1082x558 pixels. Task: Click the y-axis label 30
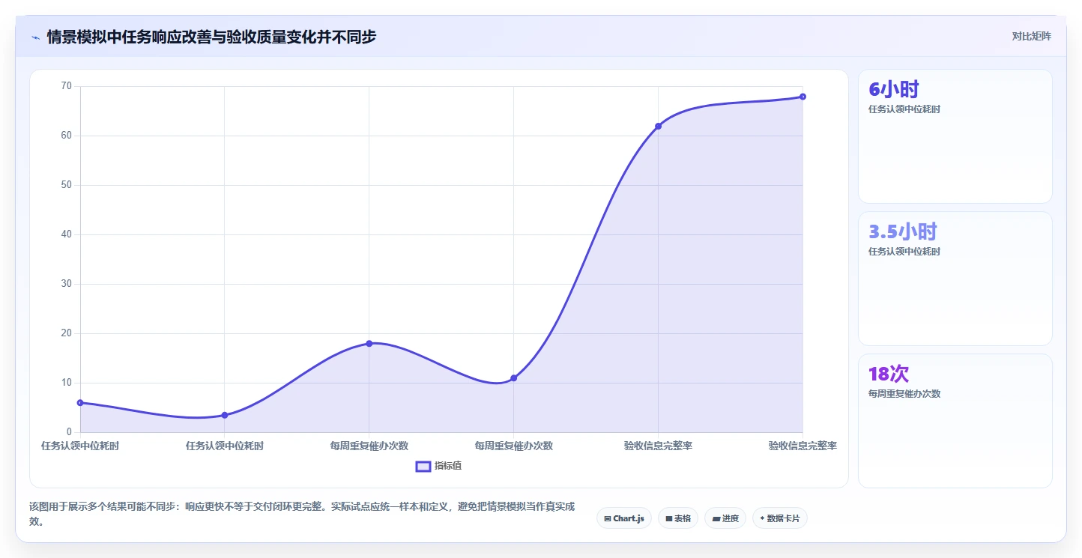point(67,284)
